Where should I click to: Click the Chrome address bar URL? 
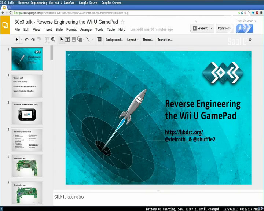(72, 13)
